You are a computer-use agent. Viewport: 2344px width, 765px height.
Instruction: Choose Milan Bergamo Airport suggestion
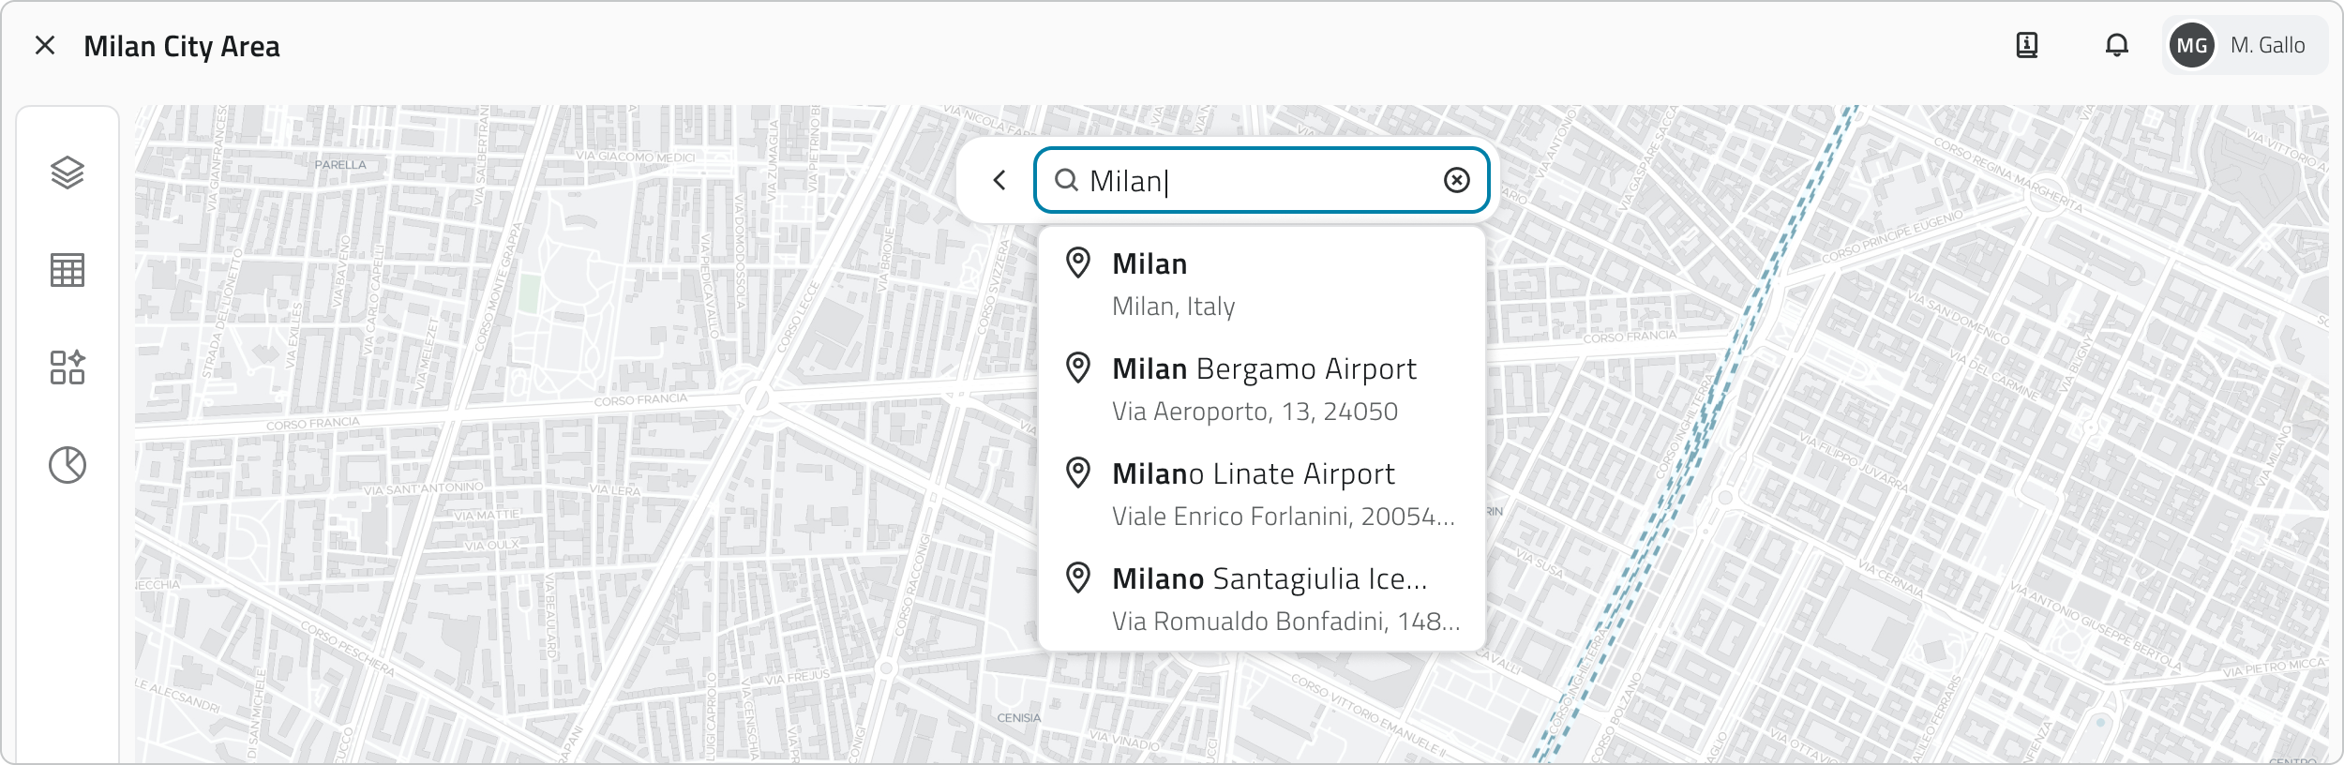click(1263, 389)
